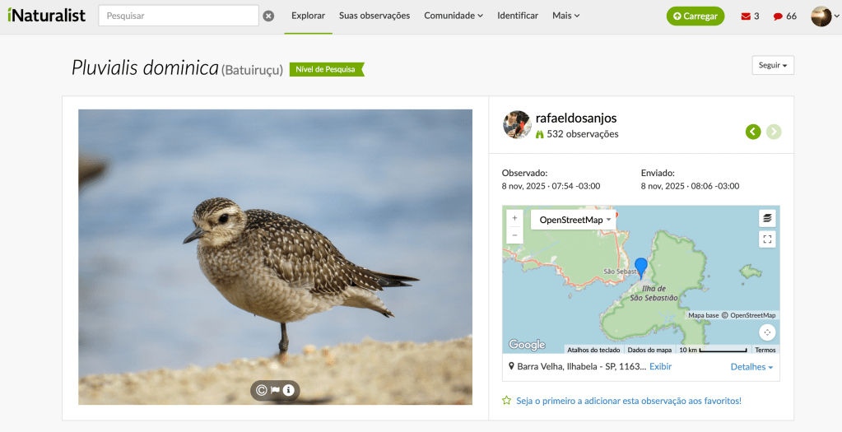Show photo info icon
Screen dimensions: 842x432
pyautogui.click(x=288, y=391)
